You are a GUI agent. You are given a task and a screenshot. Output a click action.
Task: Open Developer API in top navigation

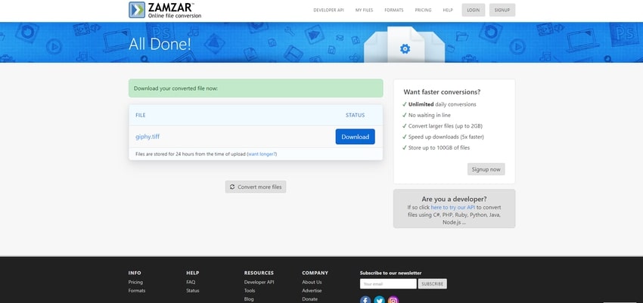pos(328,11)
